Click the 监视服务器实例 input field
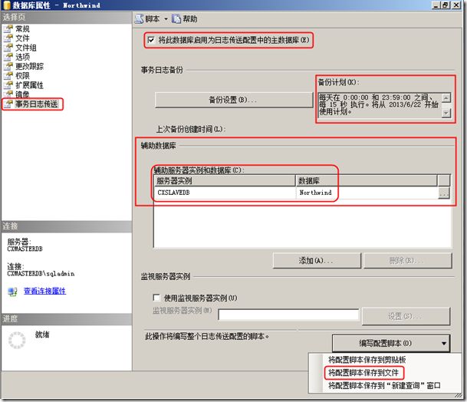 (x=288, y=315)
